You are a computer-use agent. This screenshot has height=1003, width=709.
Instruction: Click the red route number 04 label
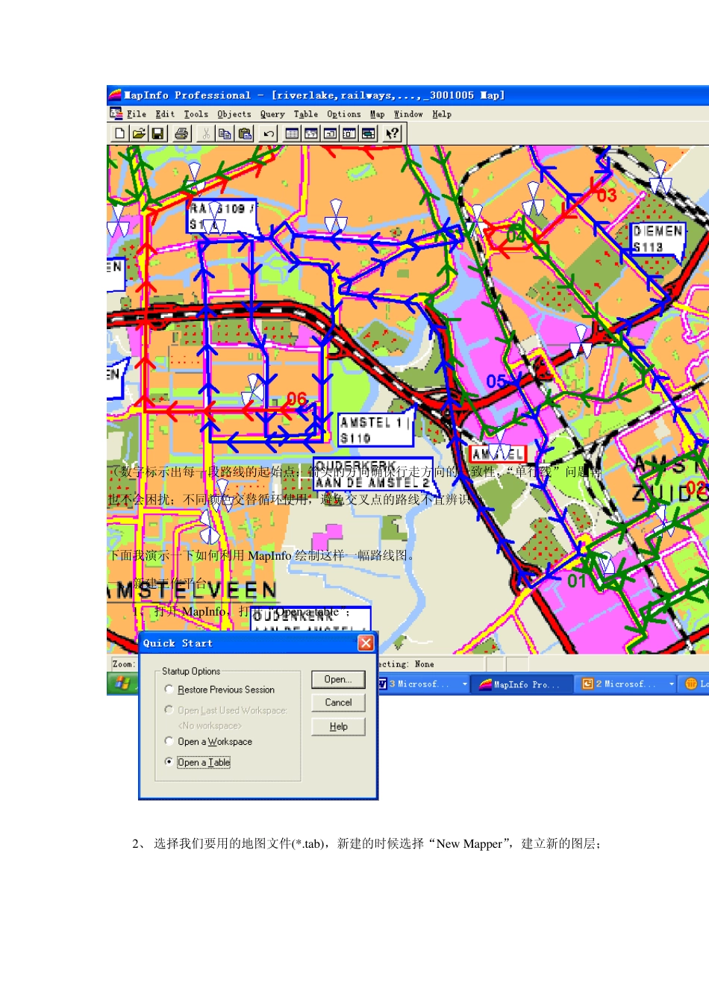point(516,237)
